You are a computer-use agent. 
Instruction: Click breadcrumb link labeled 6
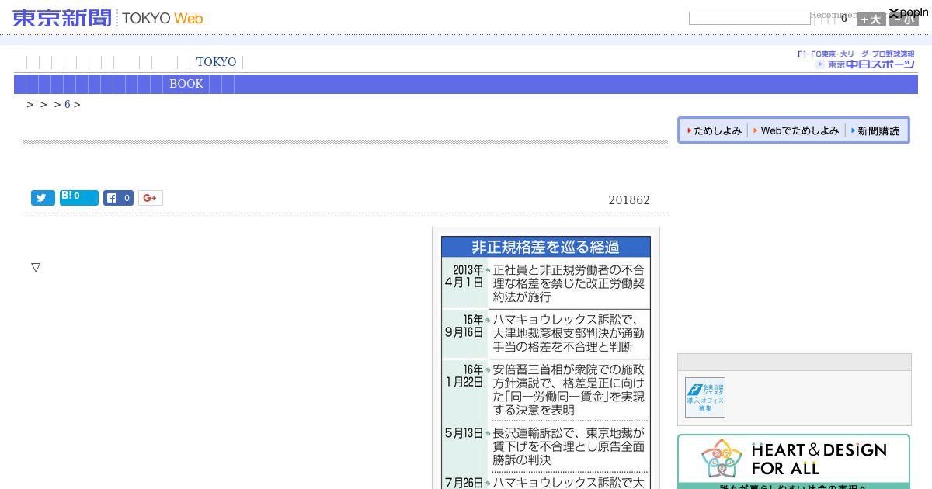point(68,105)
